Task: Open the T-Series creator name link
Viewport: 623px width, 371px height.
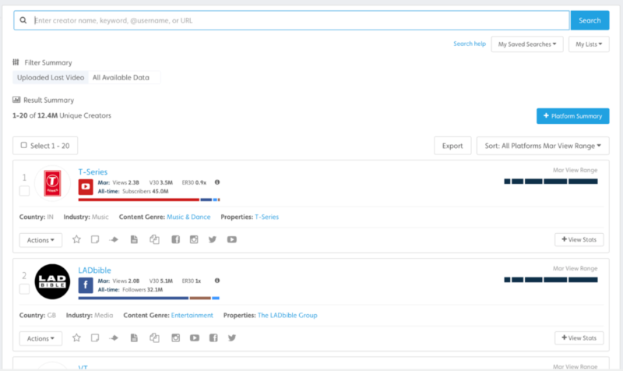Action: 93,171
